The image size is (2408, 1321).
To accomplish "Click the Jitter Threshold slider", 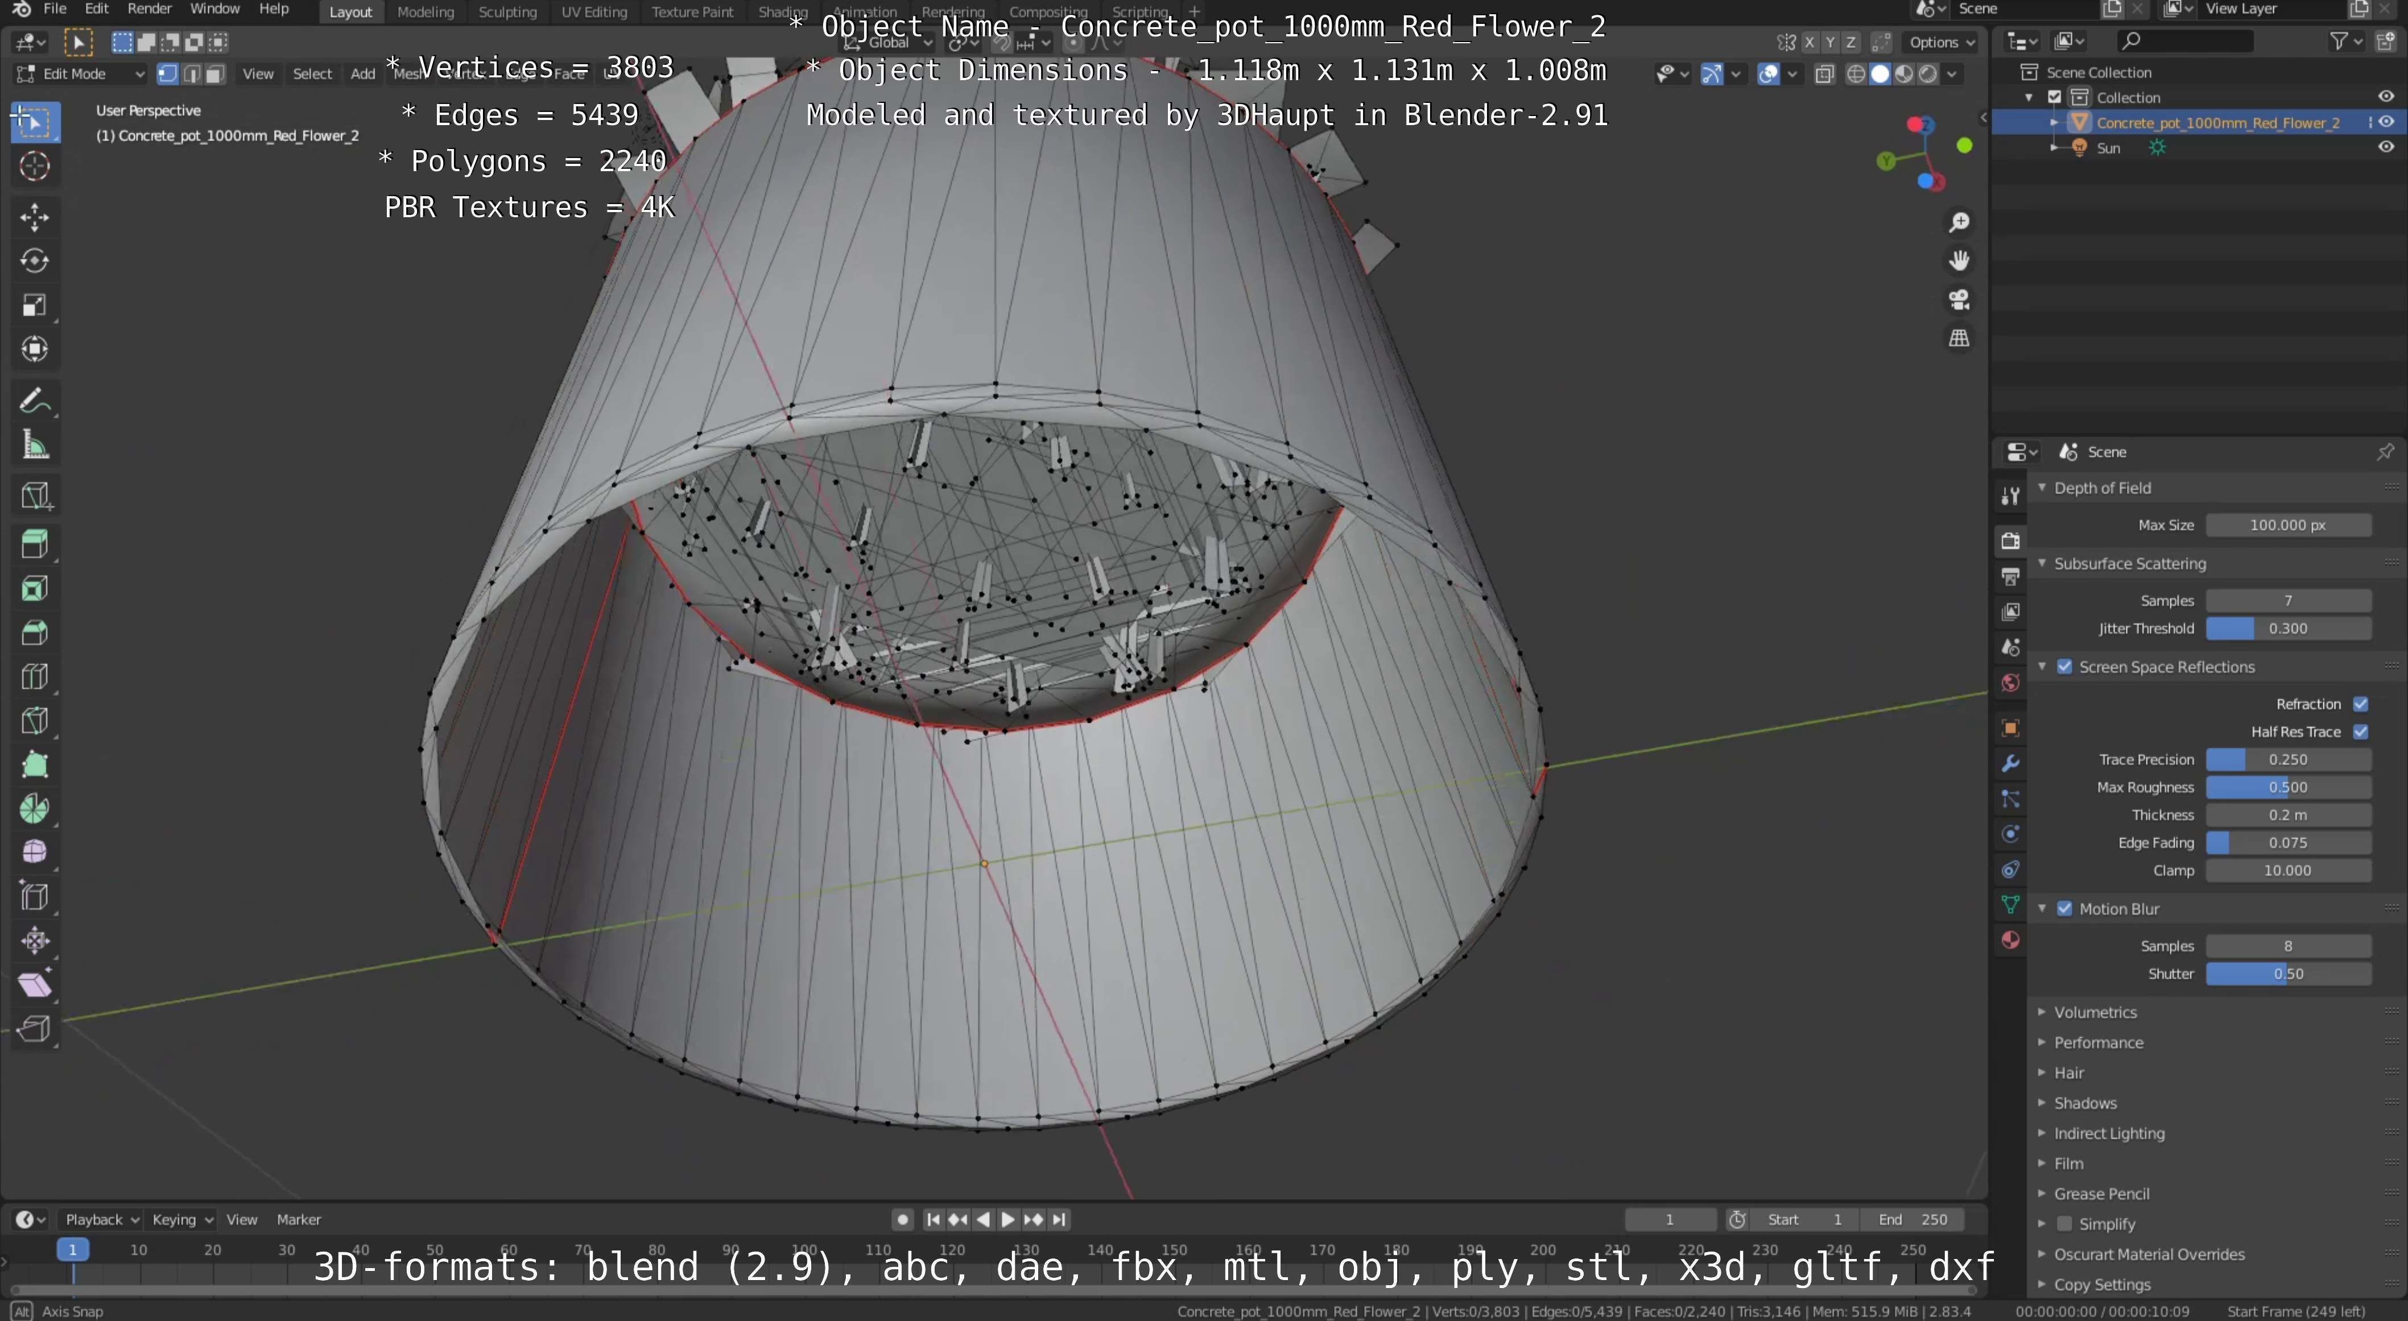I will tap(2287, 629).
